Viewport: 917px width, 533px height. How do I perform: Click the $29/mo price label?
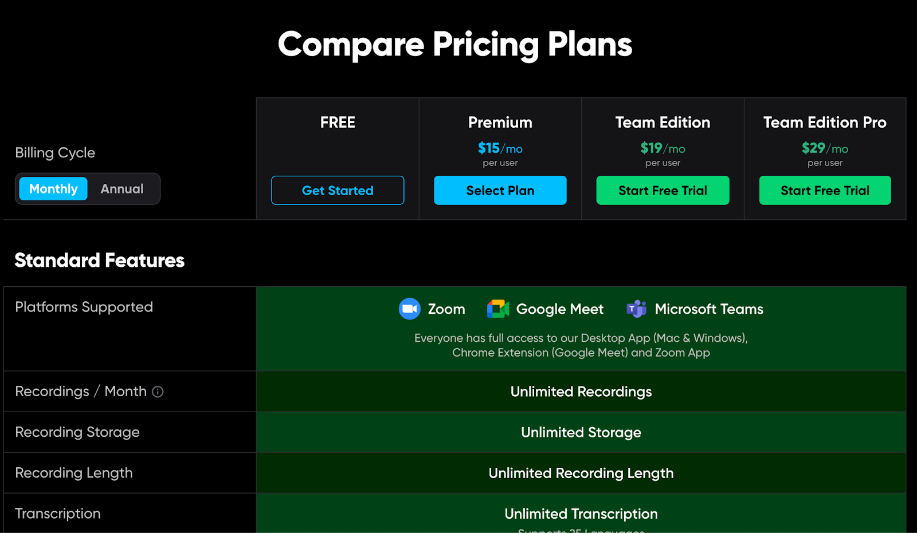[825, 148]
